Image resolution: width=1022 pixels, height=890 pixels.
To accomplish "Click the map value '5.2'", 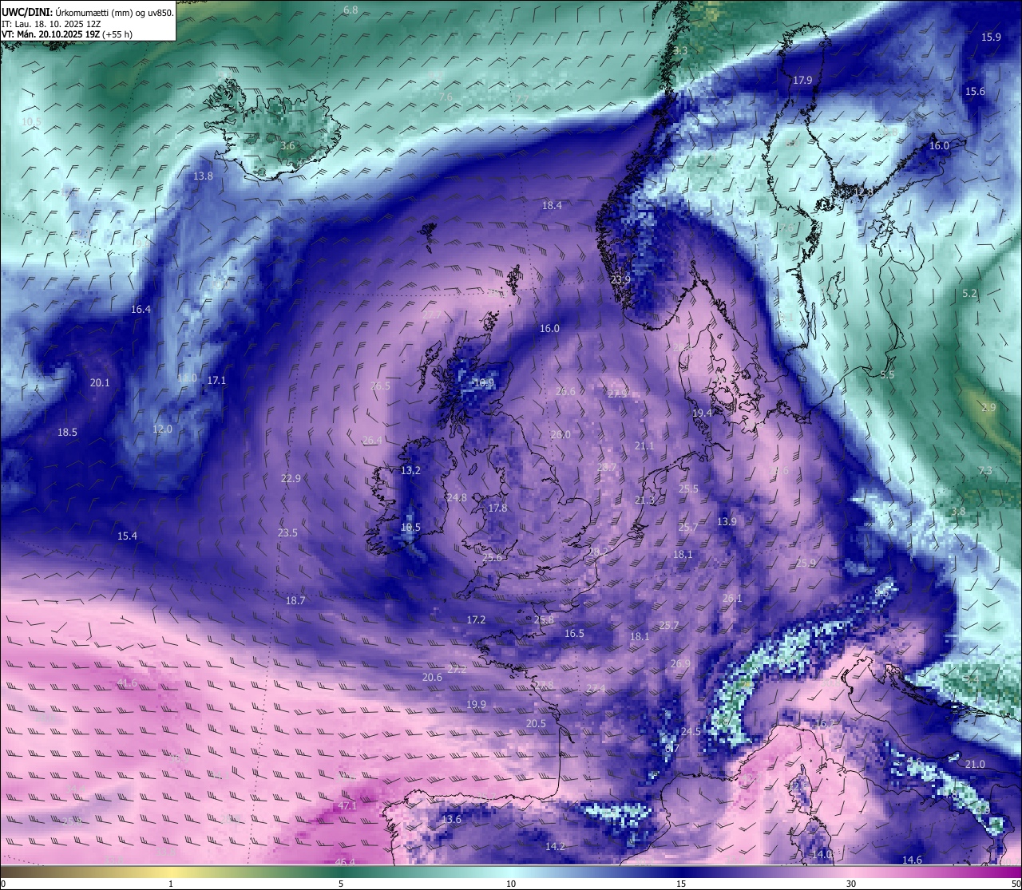I will tap(969, 294).
